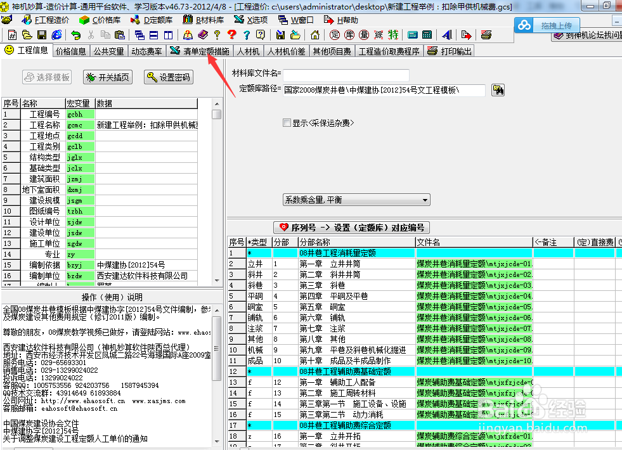Click the scissors cut icon
Image resolution: width=622 pixels, height=450 pixels.
point(91,35)
